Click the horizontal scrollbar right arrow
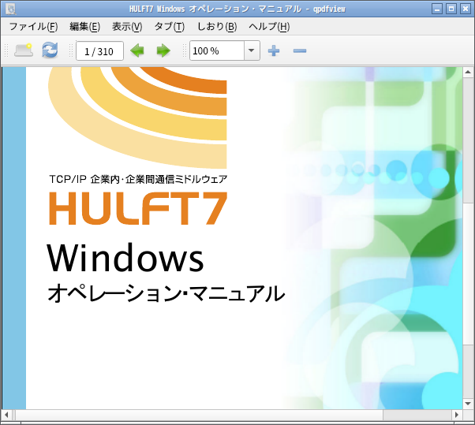The image size is (475, 425). (457, 415)
